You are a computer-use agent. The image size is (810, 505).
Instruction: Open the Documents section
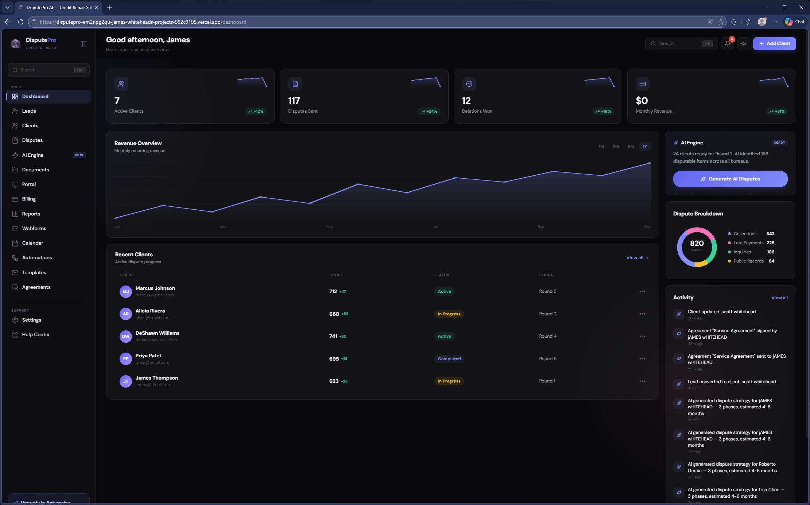click(x=35, y=170)
